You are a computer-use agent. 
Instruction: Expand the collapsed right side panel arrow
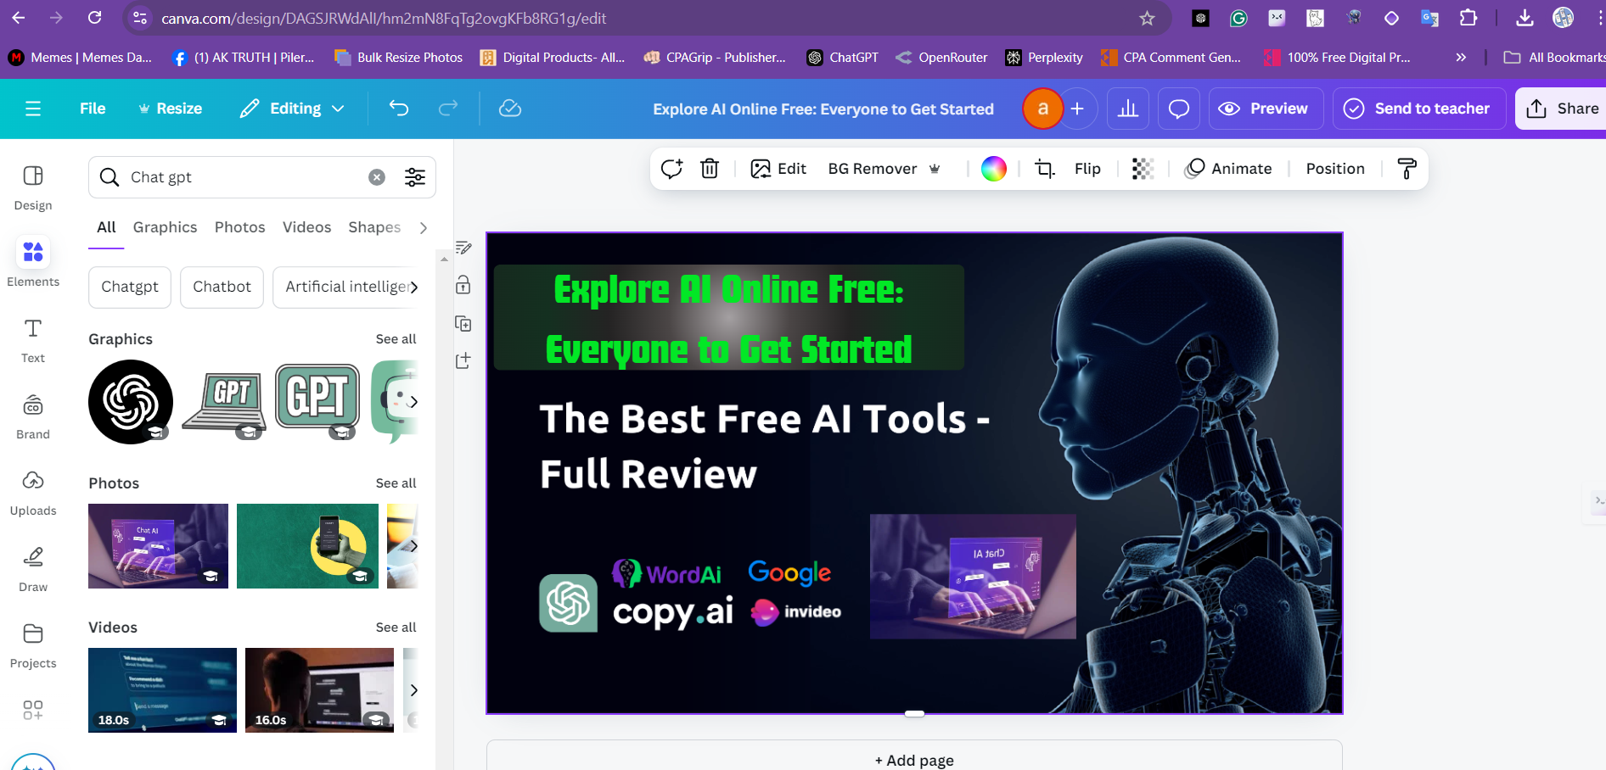[1598, 501]
